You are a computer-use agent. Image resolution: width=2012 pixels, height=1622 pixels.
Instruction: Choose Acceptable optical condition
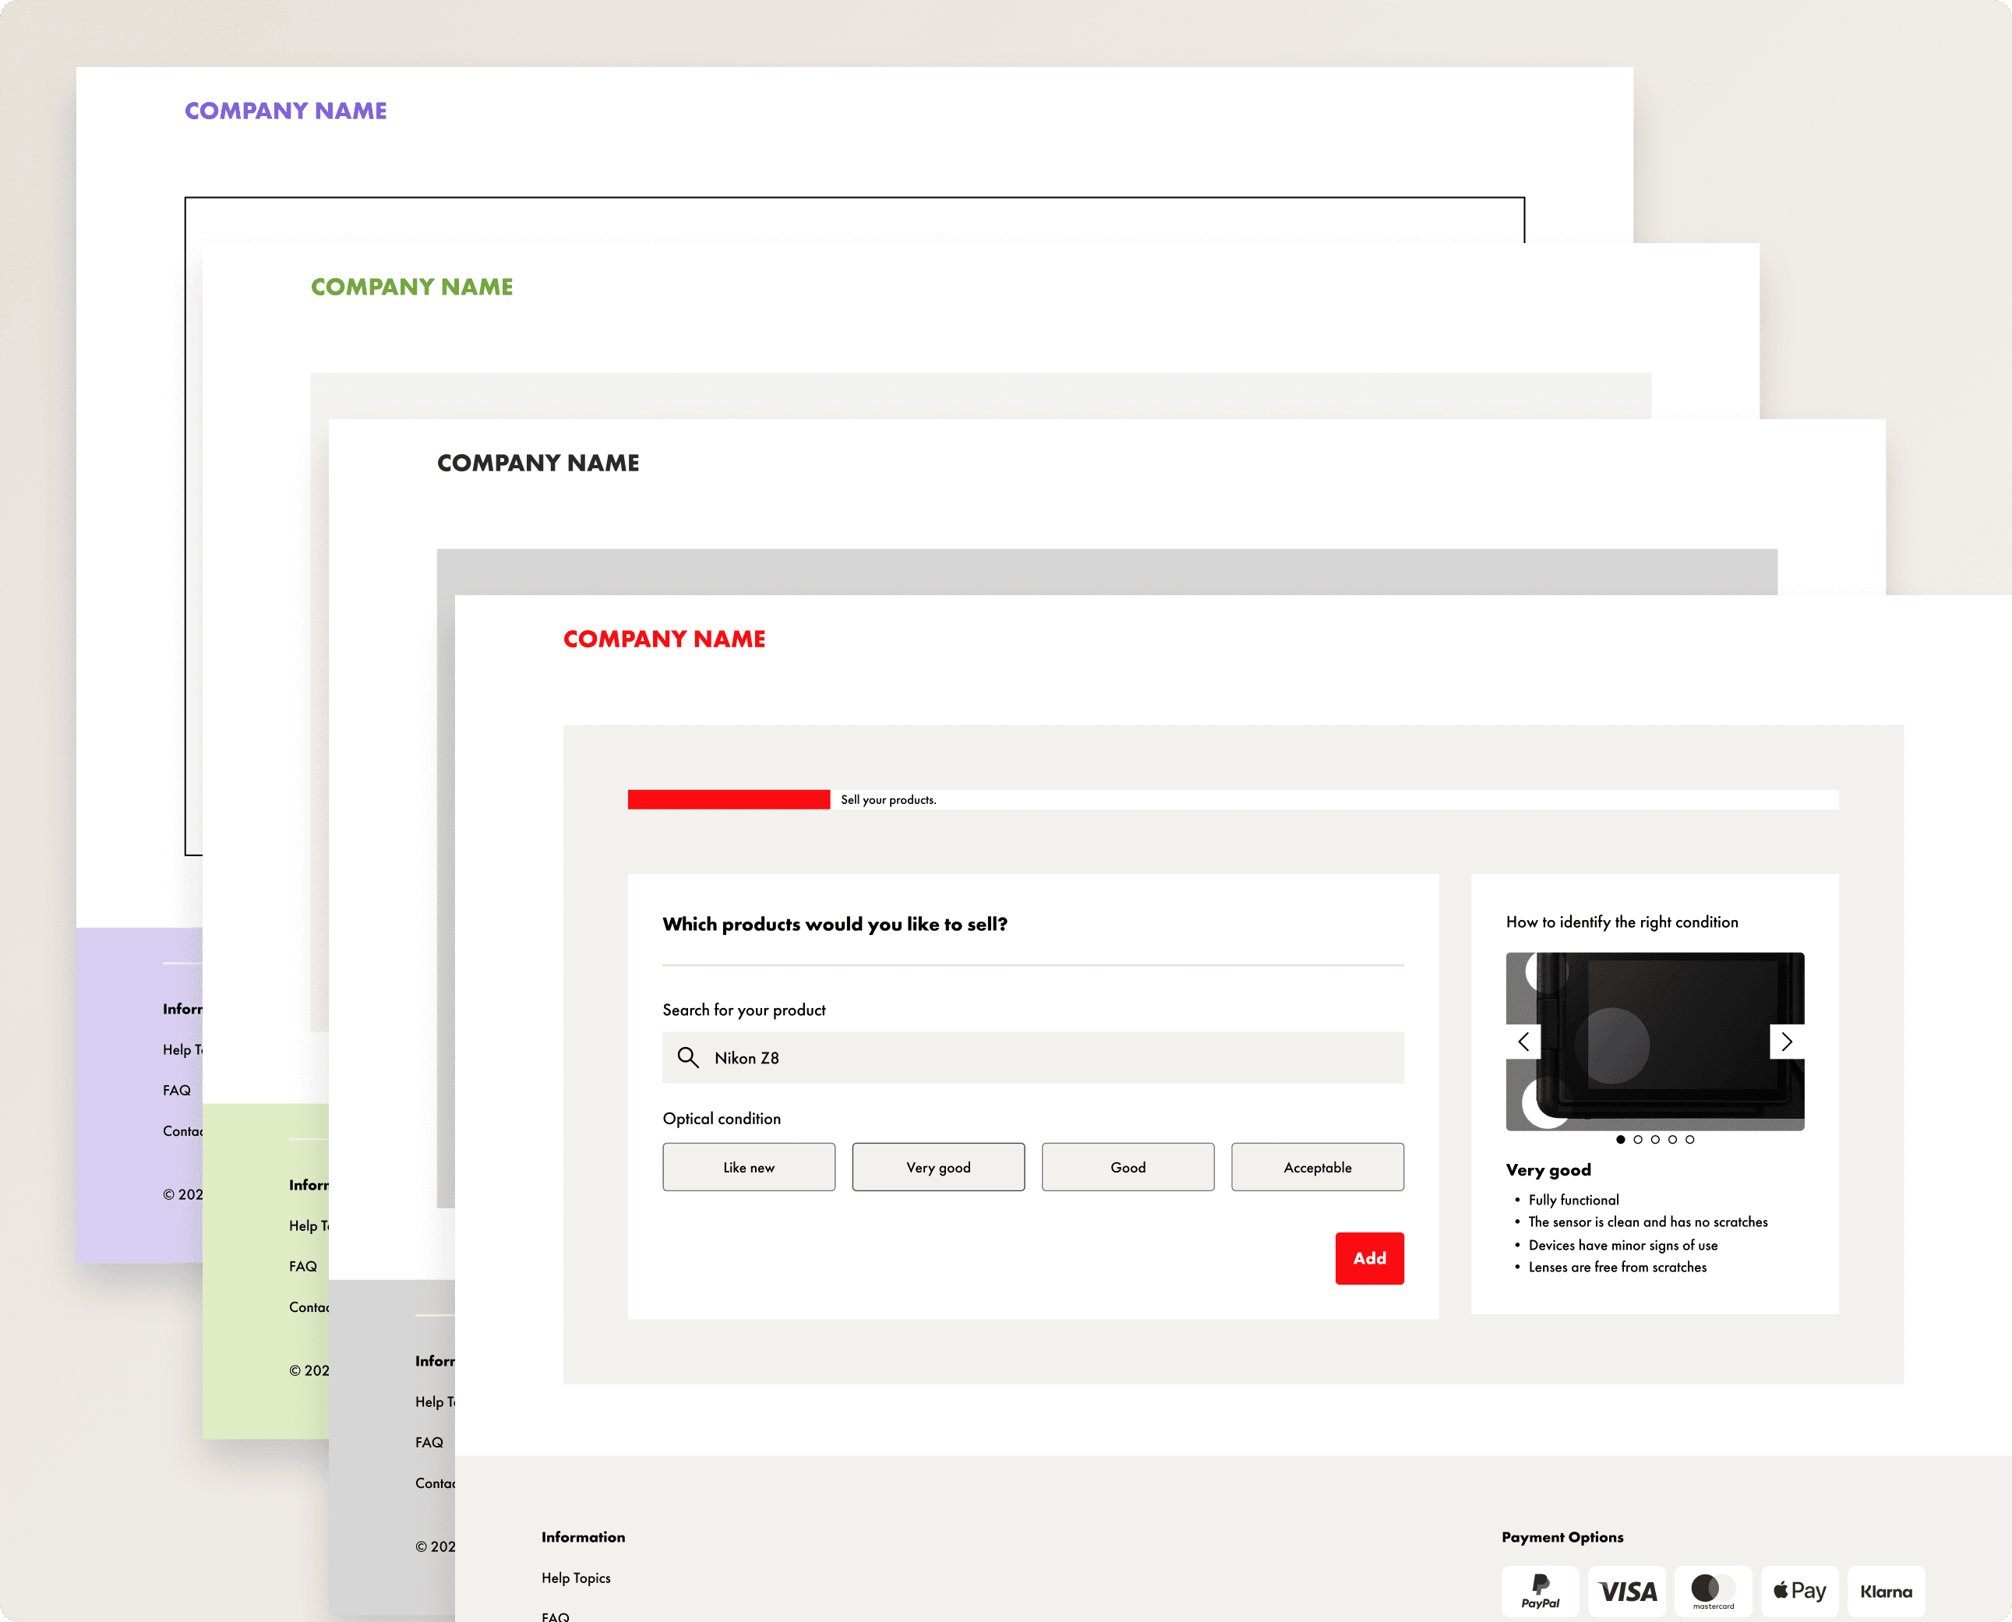pos(1317,1167)
